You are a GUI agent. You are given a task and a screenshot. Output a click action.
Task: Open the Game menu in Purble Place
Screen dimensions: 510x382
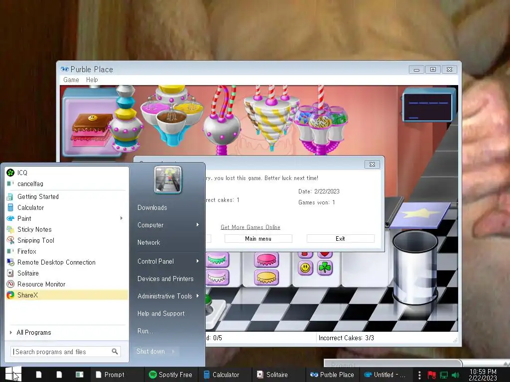71,80
